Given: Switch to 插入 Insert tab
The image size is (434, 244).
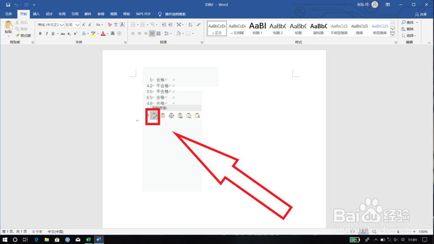Looking at the screenshot, I should 36,14.
